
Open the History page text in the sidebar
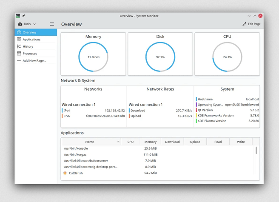click(28, 46)
